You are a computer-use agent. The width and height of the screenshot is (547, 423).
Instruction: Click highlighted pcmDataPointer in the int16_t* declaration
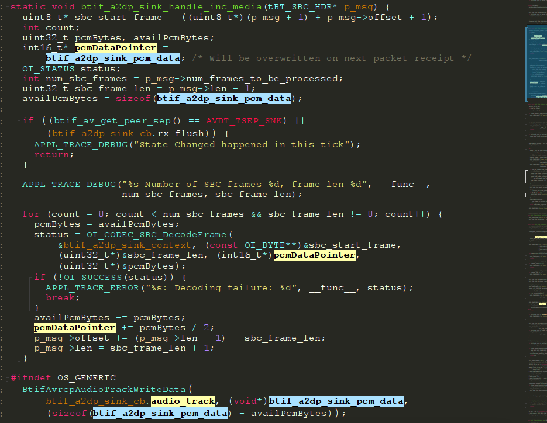[115, 47]
